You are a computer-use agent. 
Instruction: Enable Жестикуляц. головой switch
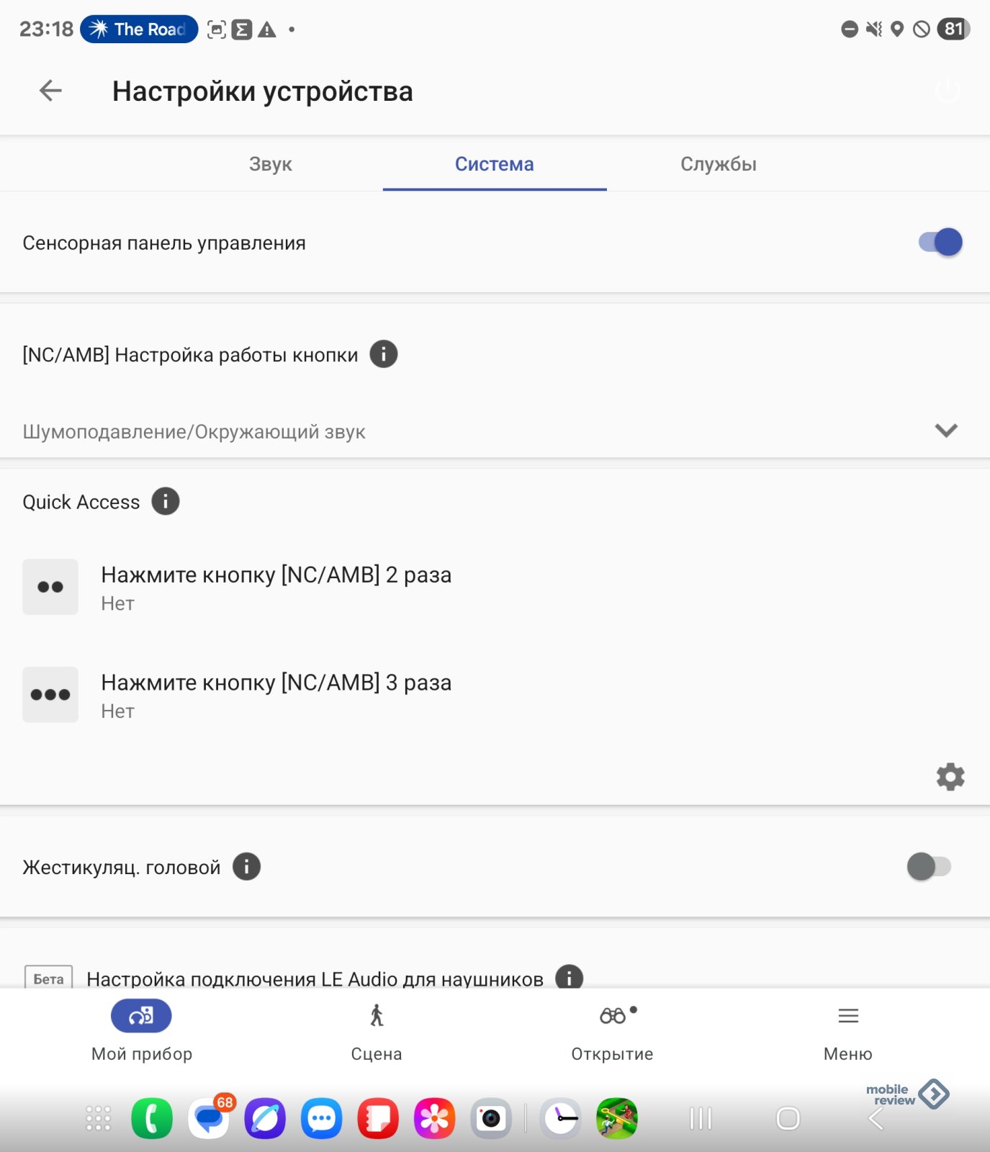point(929,866)
